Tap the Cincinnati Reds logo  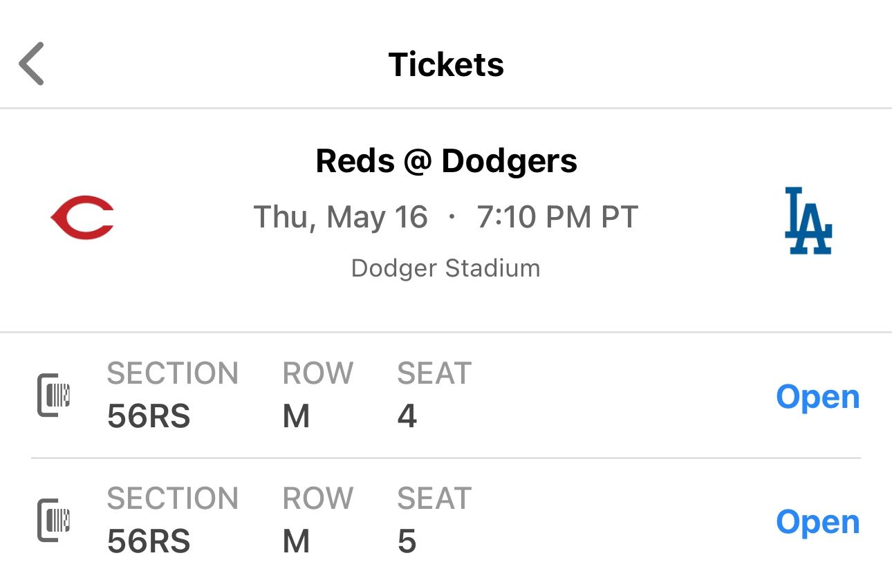[83, 218]
